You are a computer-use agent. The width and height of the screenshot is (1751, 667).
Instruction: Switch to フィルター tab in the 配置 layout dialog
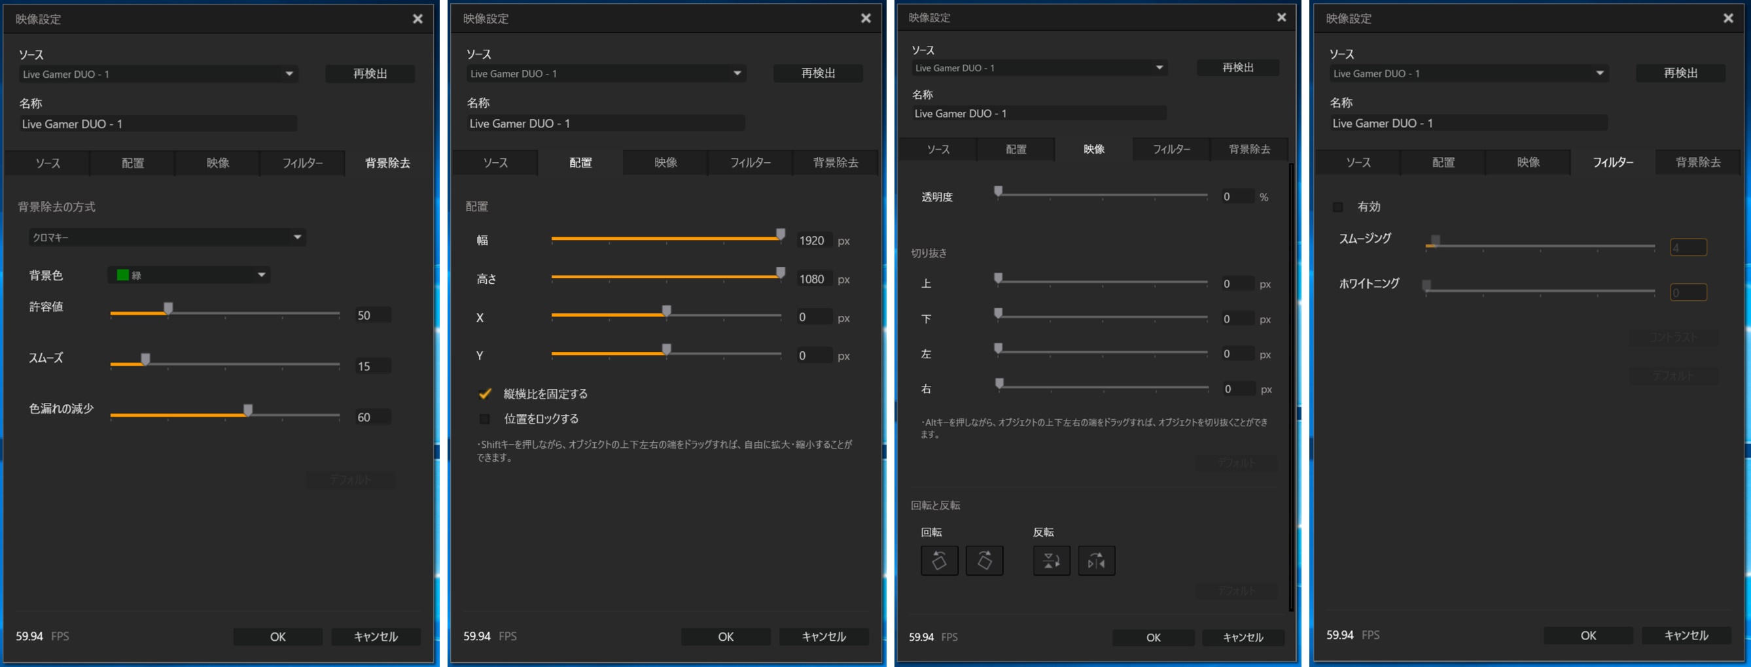coord(751,162)
